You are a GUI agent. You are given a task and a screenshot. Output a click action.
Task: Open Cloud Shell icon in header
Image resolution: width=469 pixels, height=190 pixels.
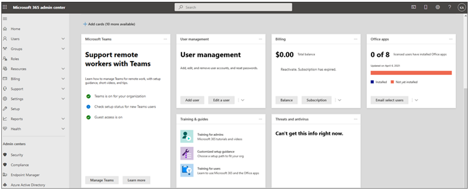[414, 7]
